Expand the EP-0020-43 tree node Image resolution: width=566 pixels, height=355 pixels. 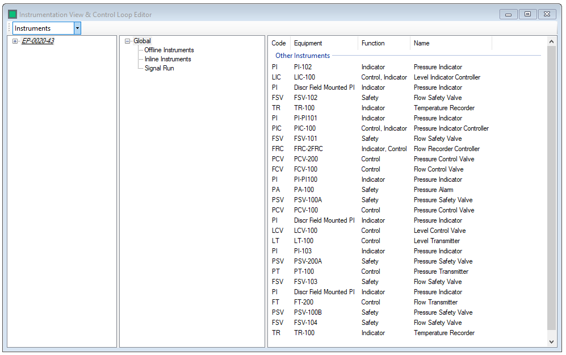pos(15,41)
